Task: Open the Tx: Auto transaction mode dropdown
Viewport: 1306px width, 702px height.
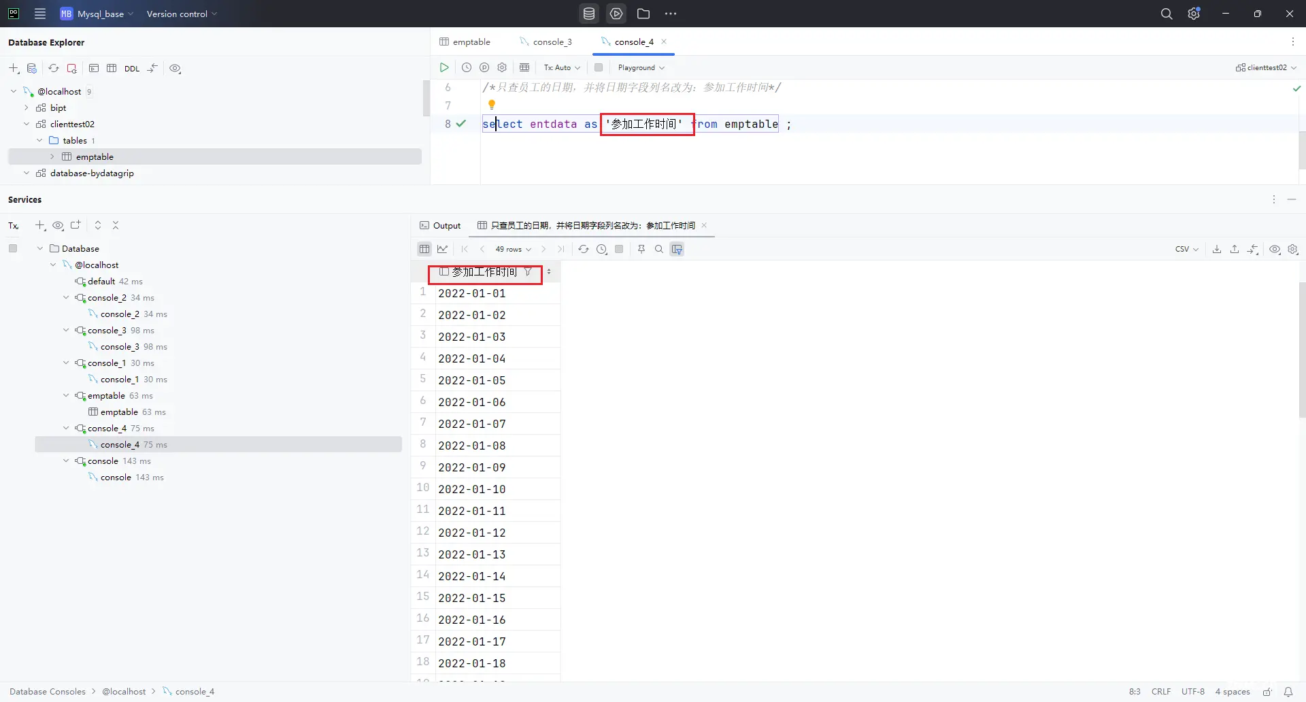Action: click(562, 67)
